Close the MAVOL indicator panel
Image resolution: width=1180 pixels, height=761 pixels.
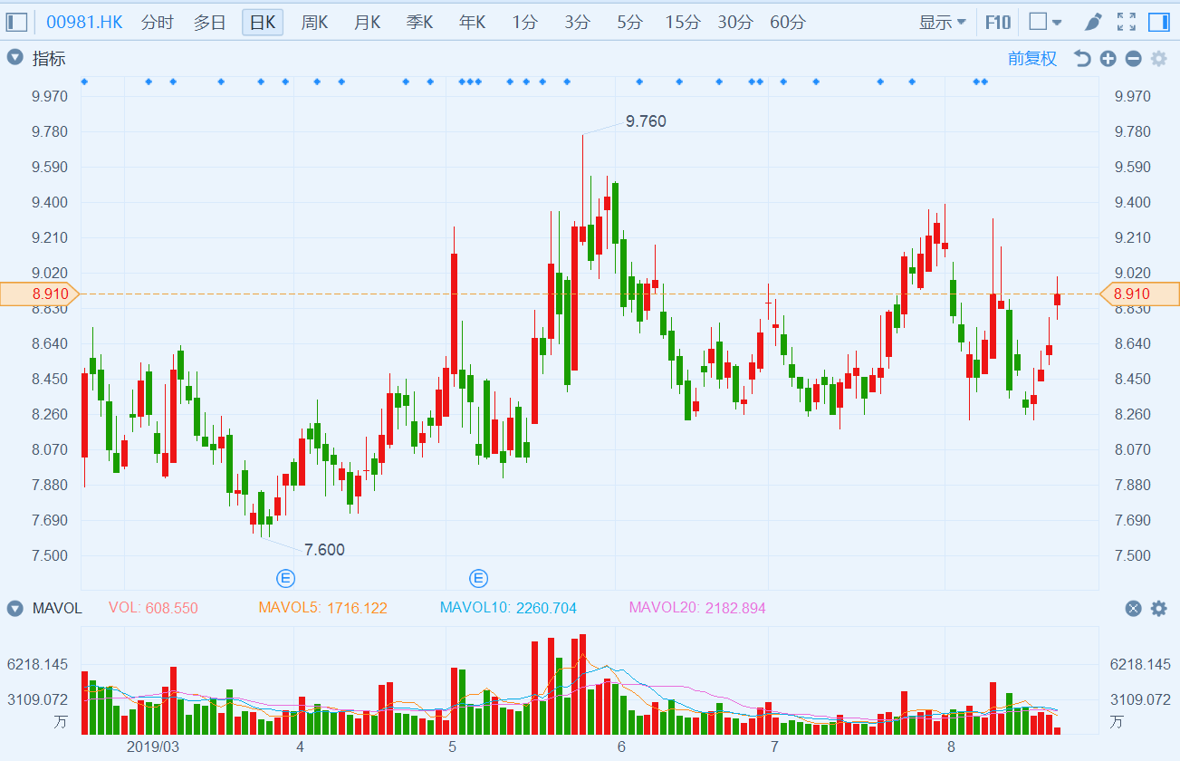point(1133,609)
